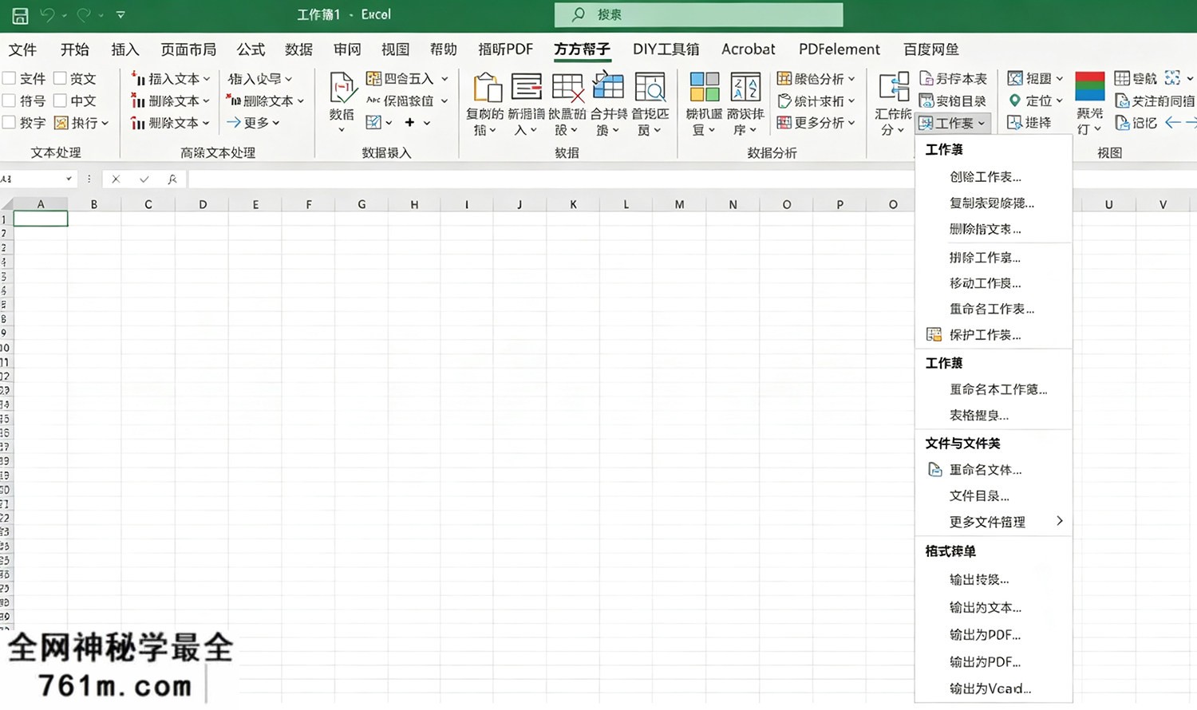Click the formula bar confirm checkmark
1197x710 pixels.
coord(144,179)
